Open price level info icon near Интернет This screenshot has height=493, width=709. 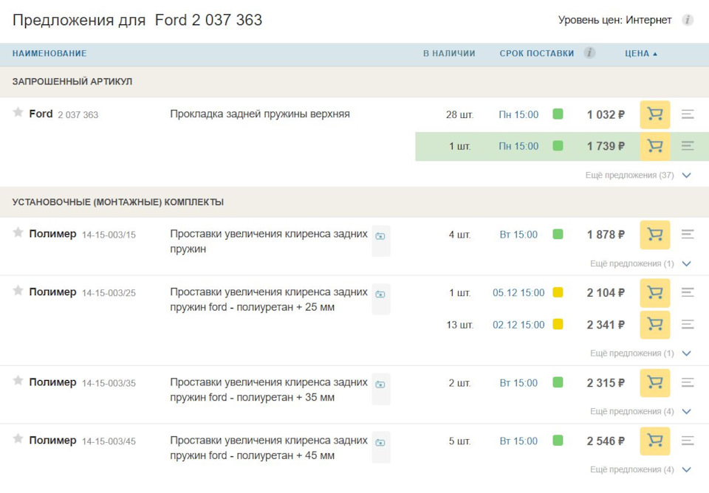click(688, 20)
